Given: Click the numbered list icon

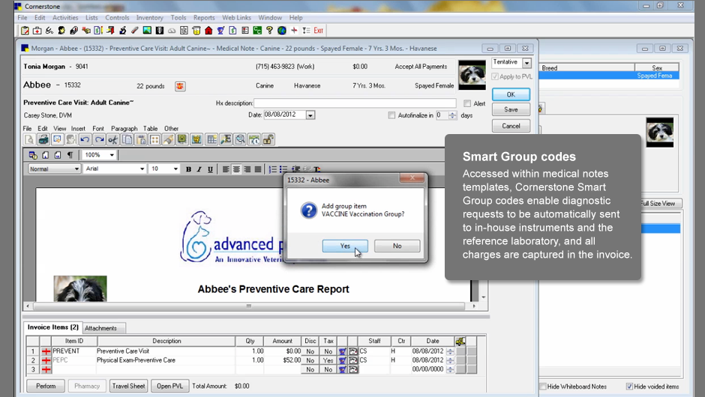Looking at the screenshot, I should point(272,169).
